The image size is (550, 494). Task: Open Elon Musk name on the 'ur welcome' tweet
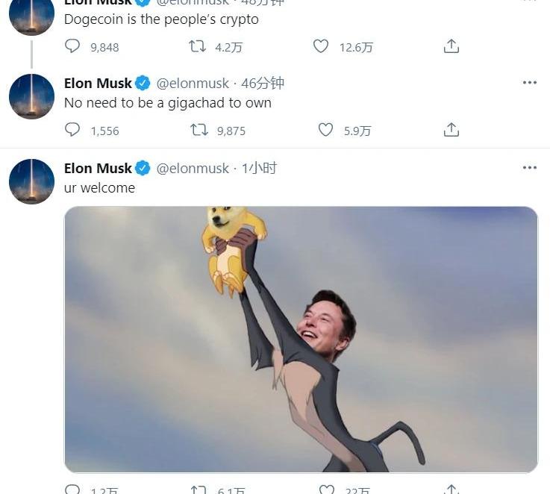(x=98, y=169)
